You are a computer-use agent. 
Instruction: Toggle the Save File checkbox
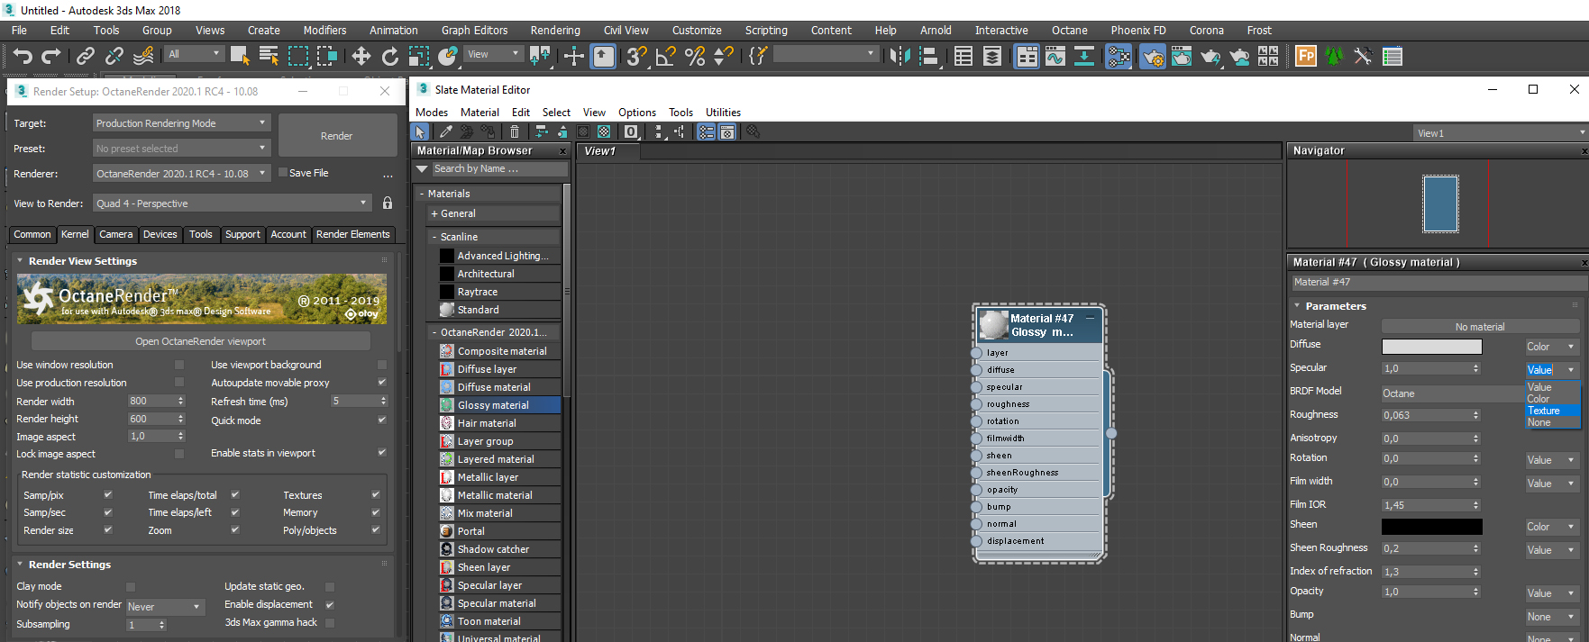283,173
